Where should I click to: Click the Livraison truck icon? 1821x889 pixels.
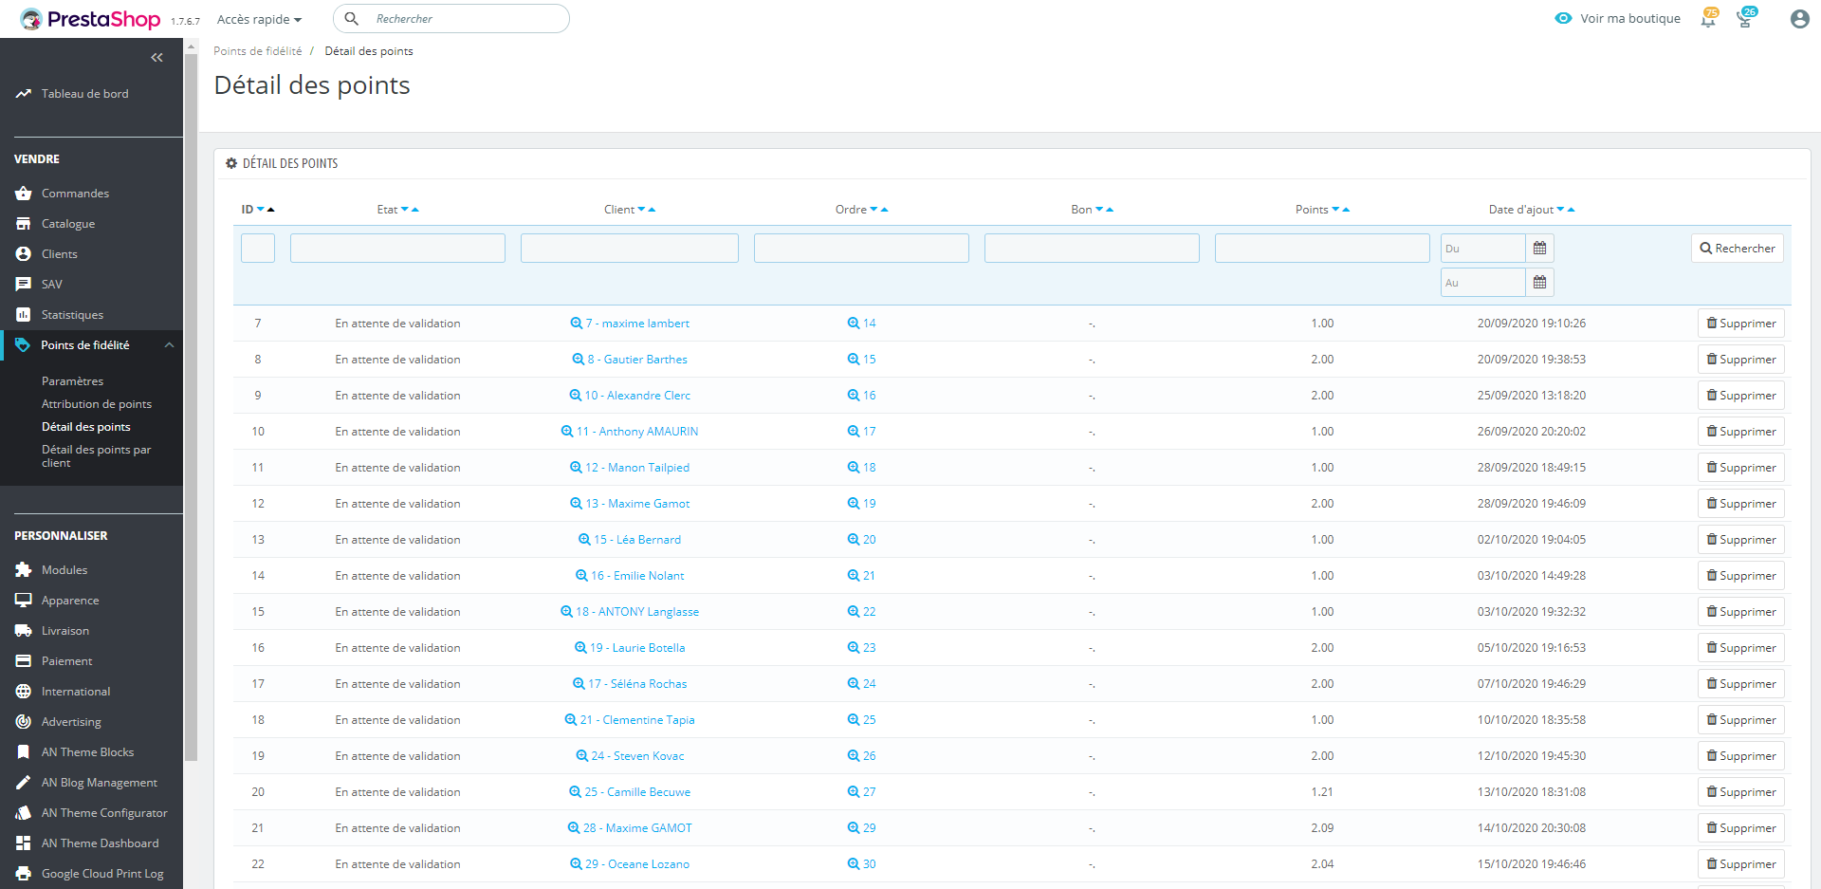24,631
